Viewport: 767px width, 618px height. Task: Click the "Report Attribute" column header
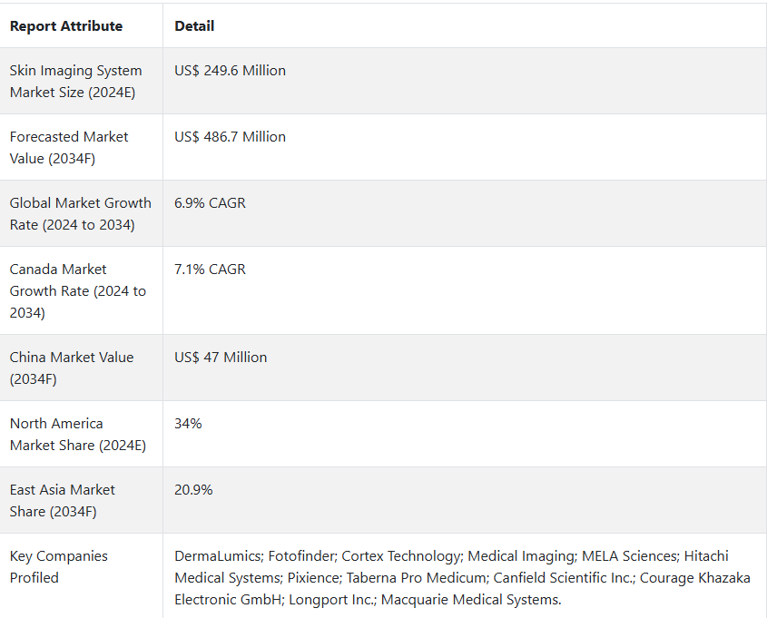66,26
